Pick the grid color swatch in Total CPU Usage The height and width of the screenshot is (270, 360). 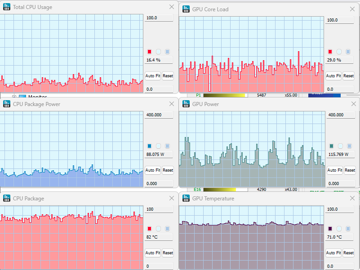pos(167,52)
